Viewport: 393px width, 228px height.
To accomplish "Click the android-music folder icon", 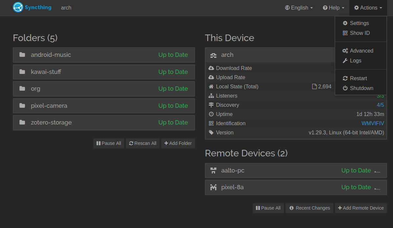I will (22, 55).
